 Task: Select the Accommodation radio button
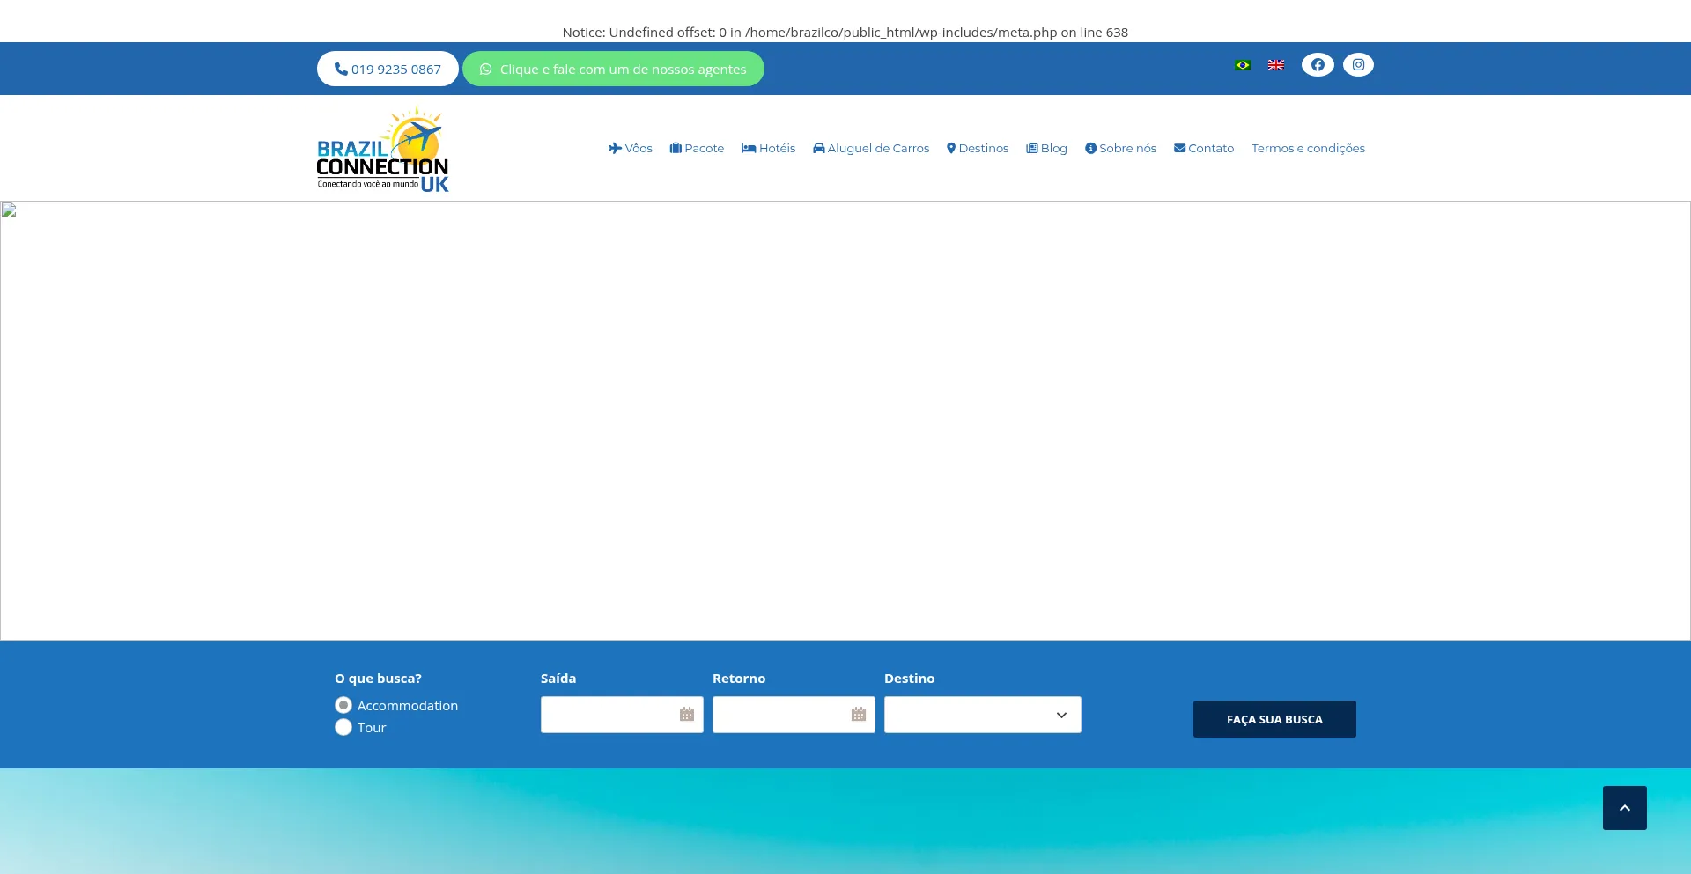point(343,705)
